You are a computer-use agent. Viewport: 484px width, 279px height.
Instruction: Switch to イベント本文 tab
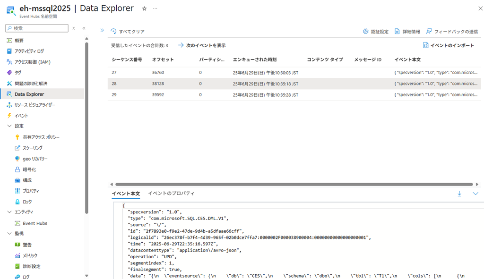pyautogui.click(x=126, y=194)
